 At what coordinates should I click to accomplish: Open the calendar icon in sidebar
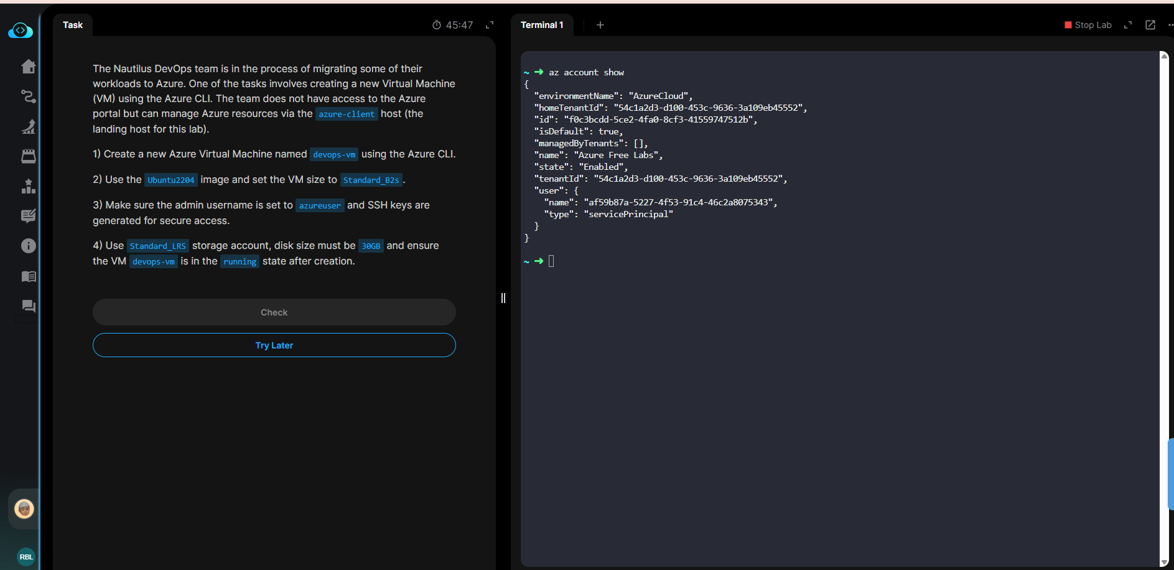click(x=28, y=156)
